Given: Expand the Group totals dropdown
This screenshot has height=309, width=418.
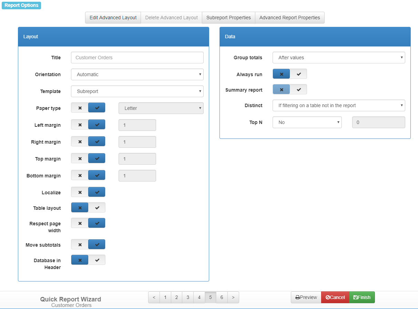Looking at the screenshot, I should click(338, 58).
